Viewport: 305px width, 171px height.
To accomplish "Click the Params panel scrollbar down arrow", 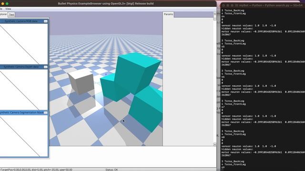I will (x=215, y=144).
